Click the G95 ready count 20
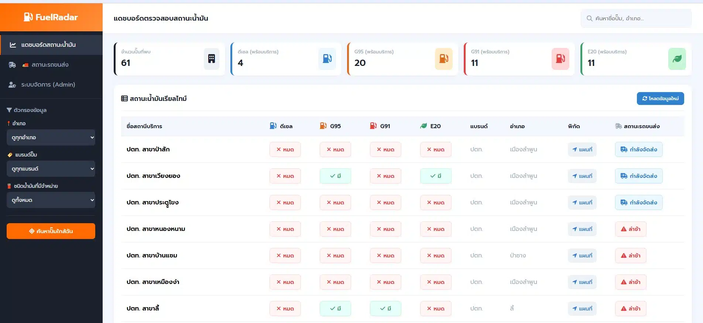Screen dimensions: 703x323 [360, 63]
